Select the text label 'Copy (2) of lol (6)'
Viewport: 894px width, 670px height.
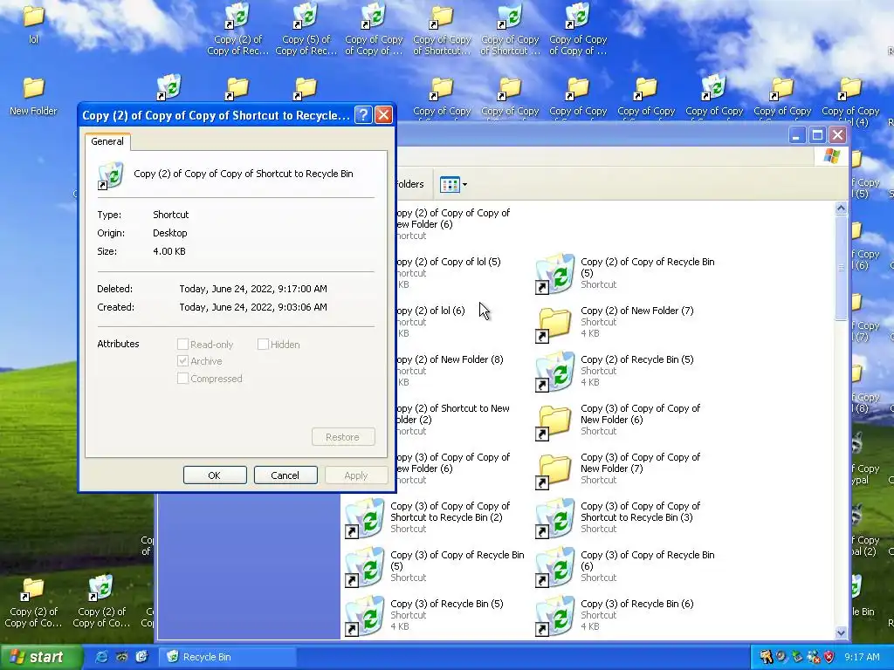coord(430,311)
